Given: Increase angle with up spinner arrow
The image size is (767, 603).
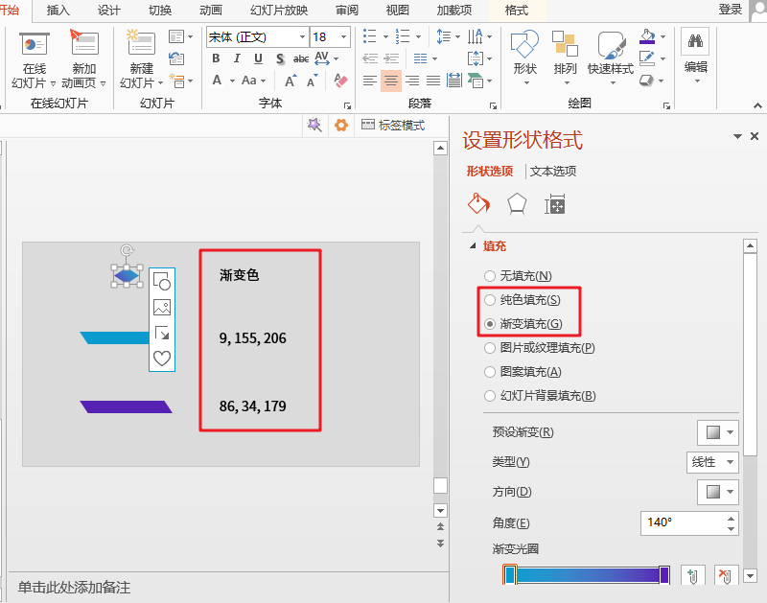Looking at the screenshot, I should [731, 519].
